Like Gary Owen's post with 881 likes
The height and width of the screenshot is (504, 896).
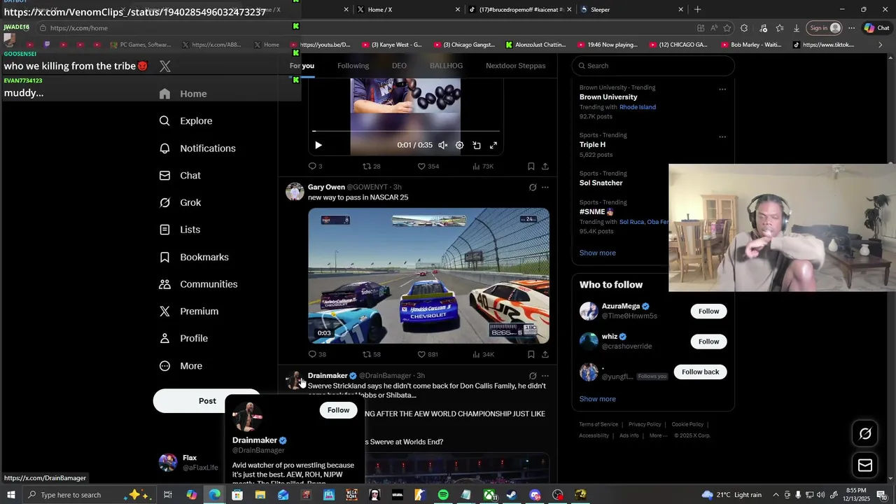point(428,355)
